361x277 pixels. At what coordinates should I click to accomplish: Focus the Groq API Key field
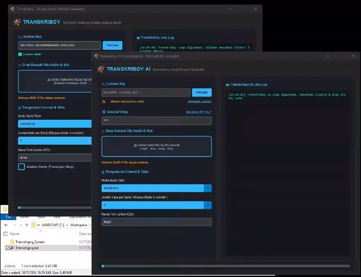[157, 120]
